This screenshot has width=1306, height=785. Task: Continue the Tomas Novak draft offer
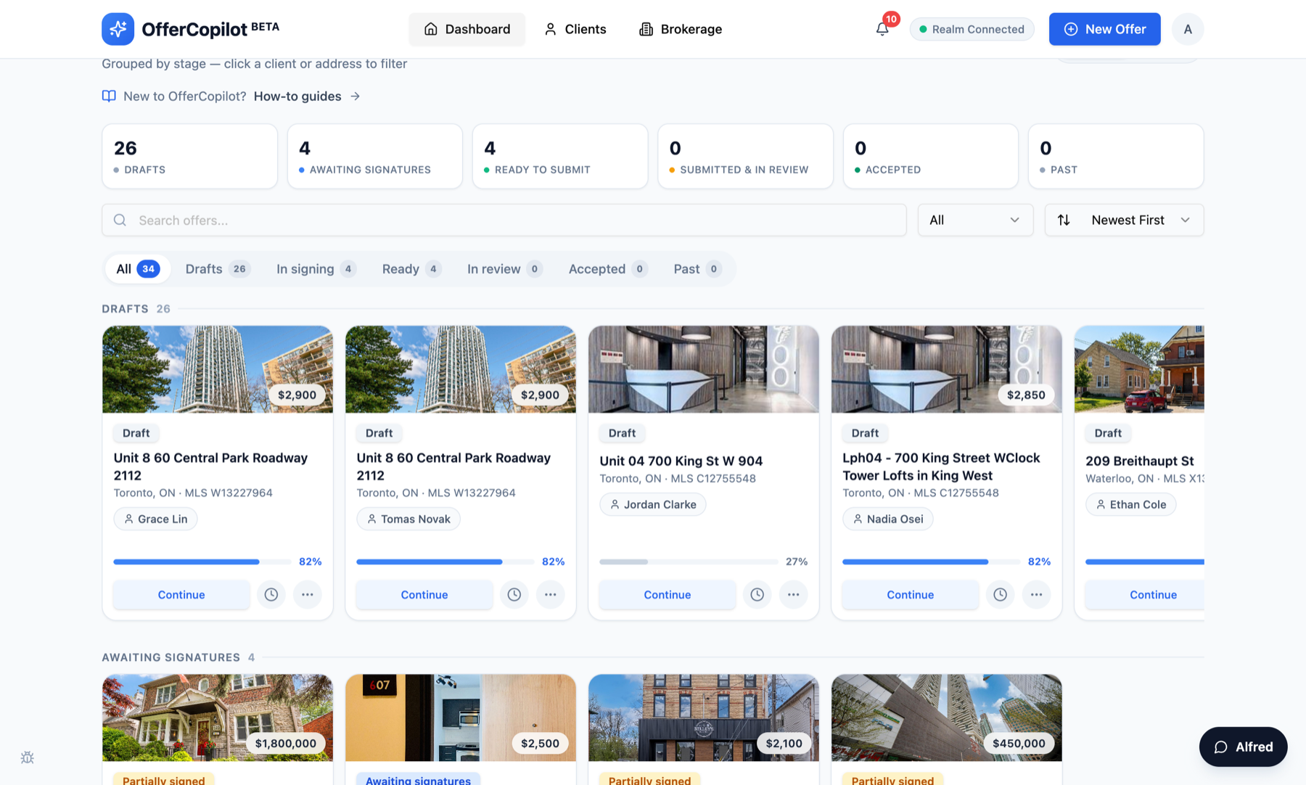click(x=424, y=594)
